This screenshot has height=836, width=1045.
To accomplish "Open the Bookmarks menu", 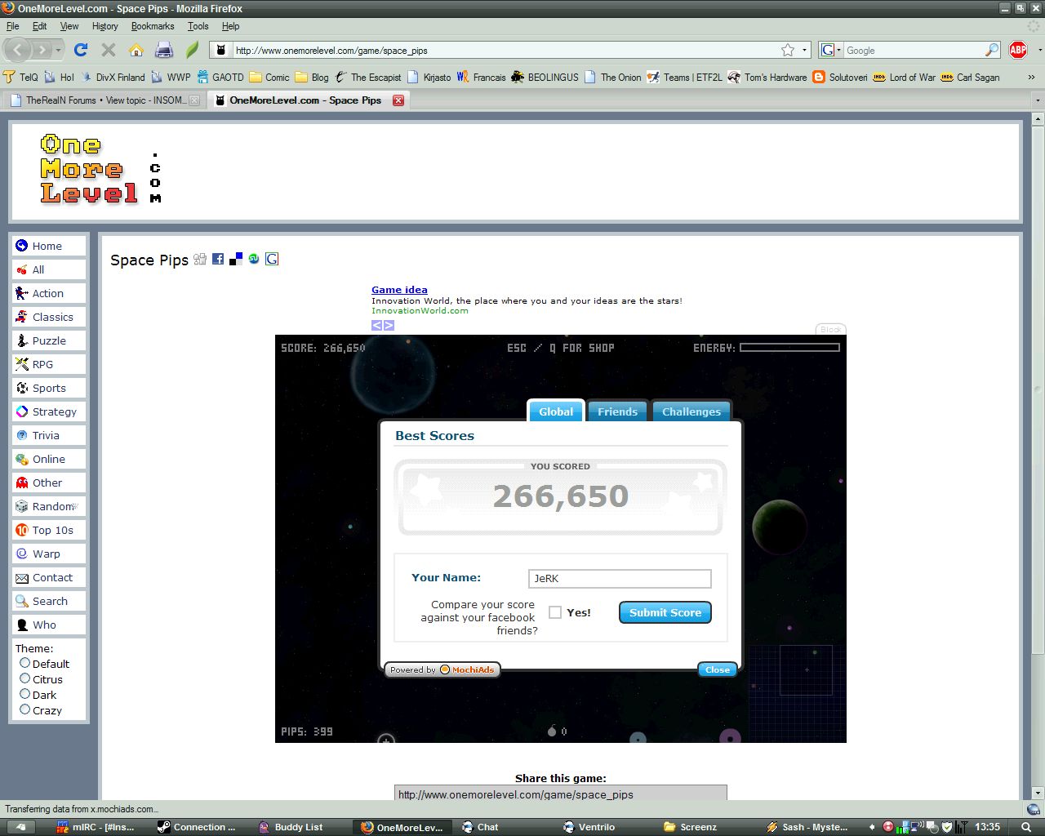I will 153,26.
